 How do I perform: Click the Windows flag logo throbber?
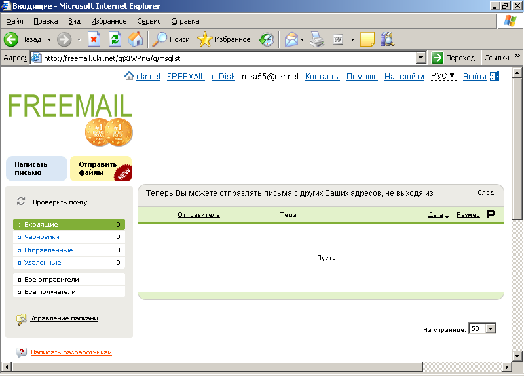click(x=510, y=21)
